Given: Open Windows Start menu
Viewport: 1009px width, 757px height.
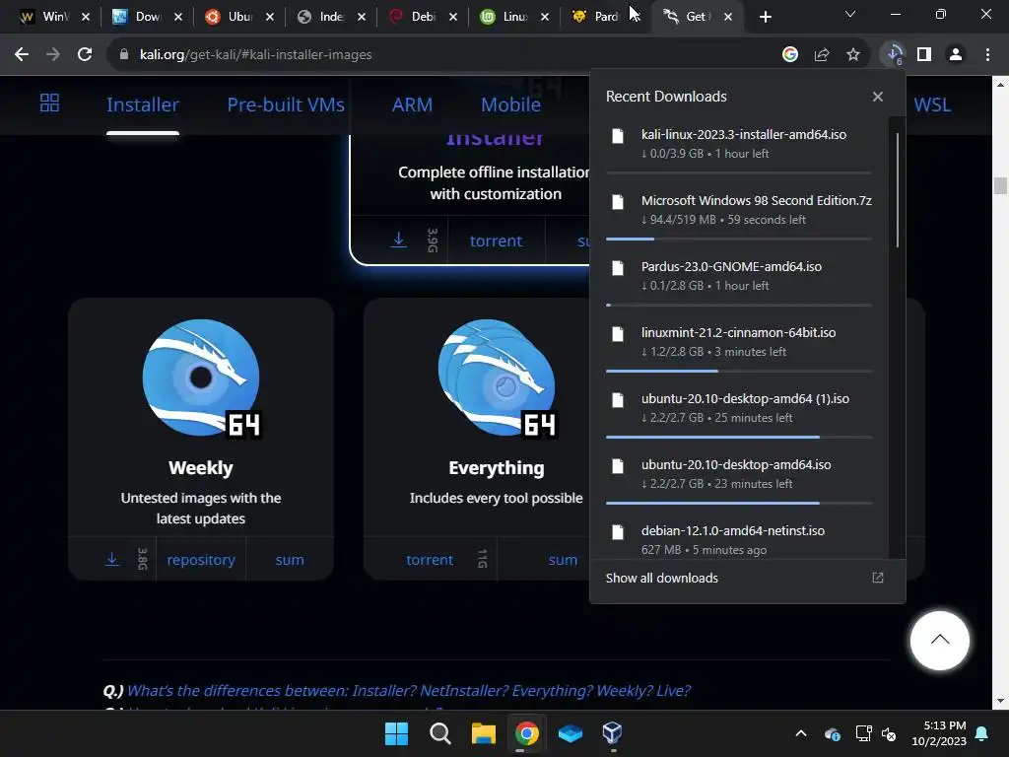Looking at the screenshot, I should [x=396, y=733].
